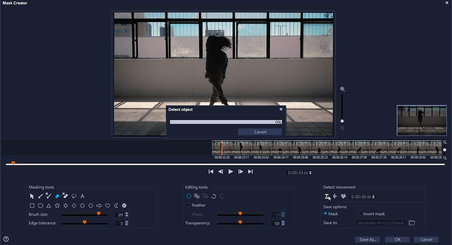This screenshot has height=245, width=452.
Task: Adjust the Edge tolerance spinner arrows
Action: tap(127, 223)
